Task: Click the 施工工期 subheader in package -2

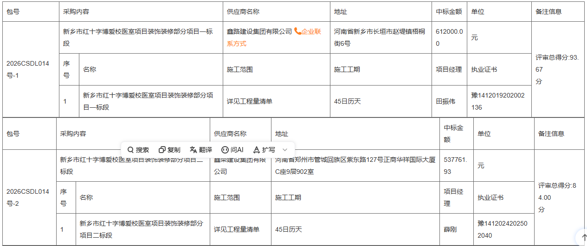Action: pyautogui.click(x=288, y=197)
